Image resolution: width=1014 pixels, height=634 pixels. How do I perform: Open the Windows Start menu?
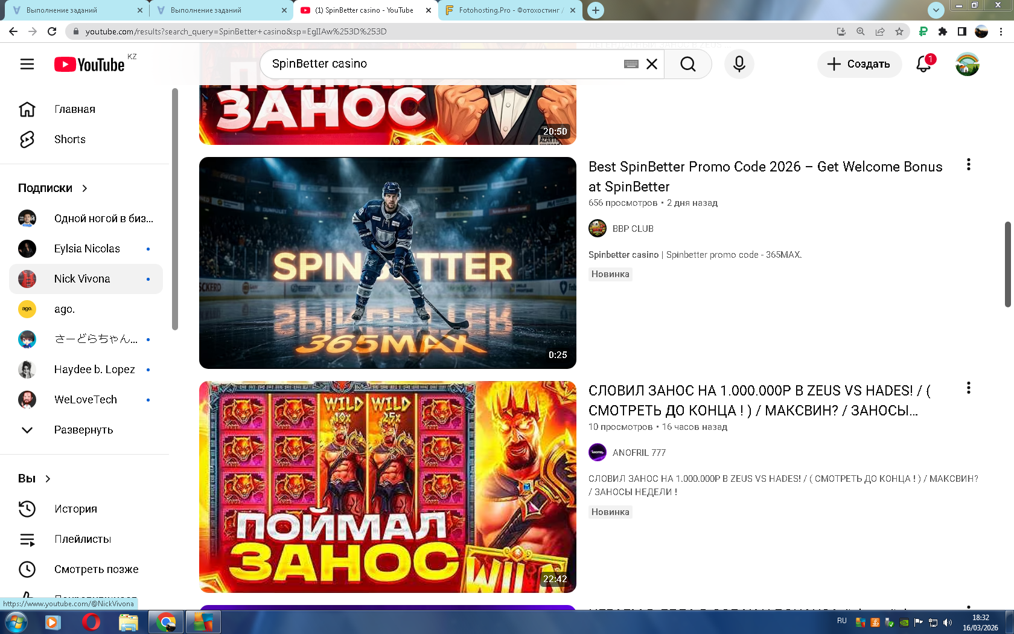(x=15, y=622)
